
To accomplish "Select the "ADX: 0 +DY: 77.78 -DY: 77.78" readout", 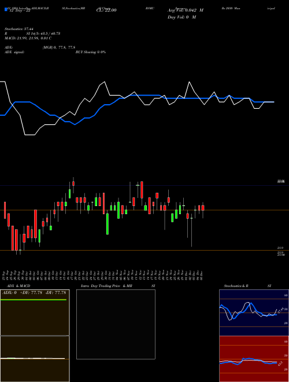I will (x=34, y=292).
